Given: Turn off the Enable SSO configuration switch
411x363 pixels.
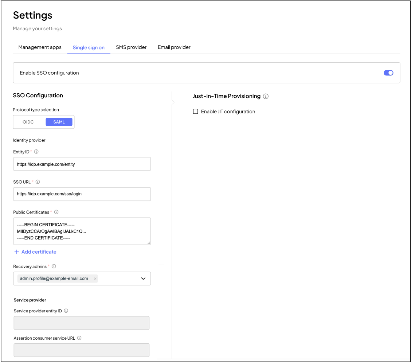Looking at the screenshot, I should [388, 73].
